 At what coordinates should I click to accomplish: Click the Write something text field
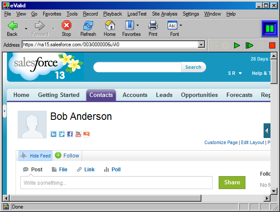click(x=116, y=183)
